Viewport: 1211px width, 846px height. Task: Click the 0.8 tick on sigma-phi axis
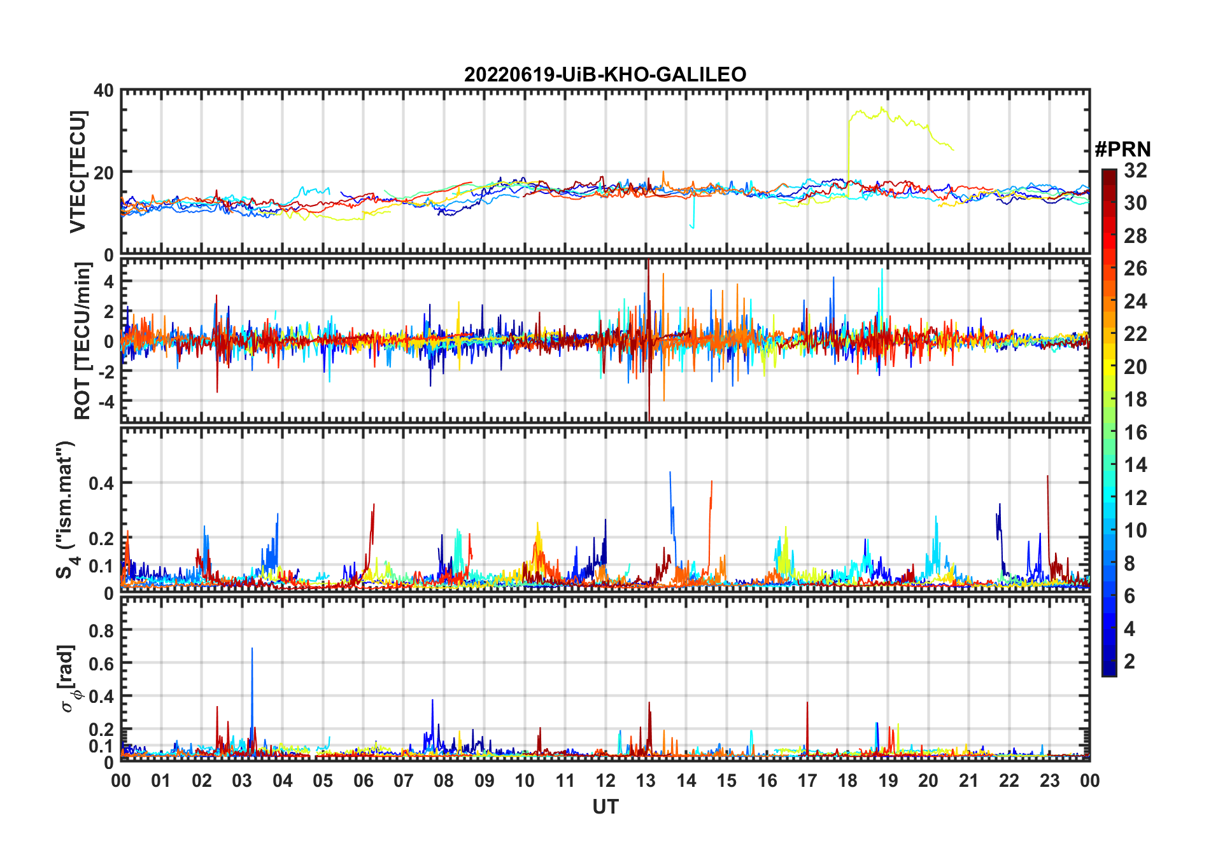click(x=102, y=630)
